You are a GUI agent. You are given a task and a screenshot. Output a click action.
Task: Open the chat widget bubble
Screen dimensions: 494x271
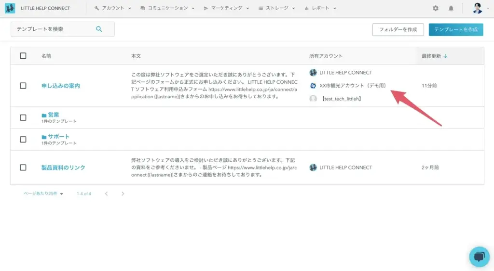(x=479, y=257)
